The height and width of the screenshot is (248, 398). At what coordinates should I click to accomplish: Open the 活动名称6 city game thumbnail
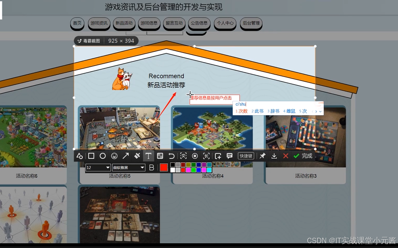33,137
